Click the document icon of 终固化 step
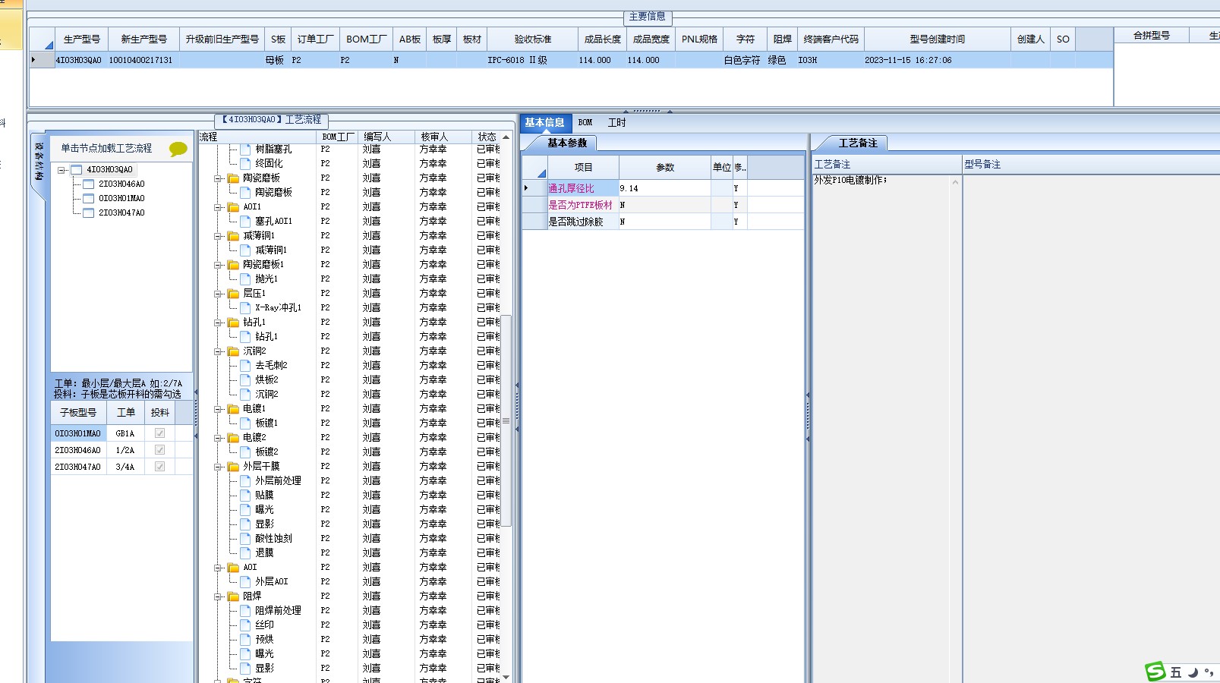Viewport: 1220px width, 683px height. tap(246, 164)
